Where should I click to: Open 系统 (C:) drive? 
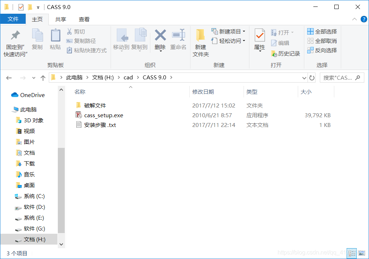click(x=30, y=196)
